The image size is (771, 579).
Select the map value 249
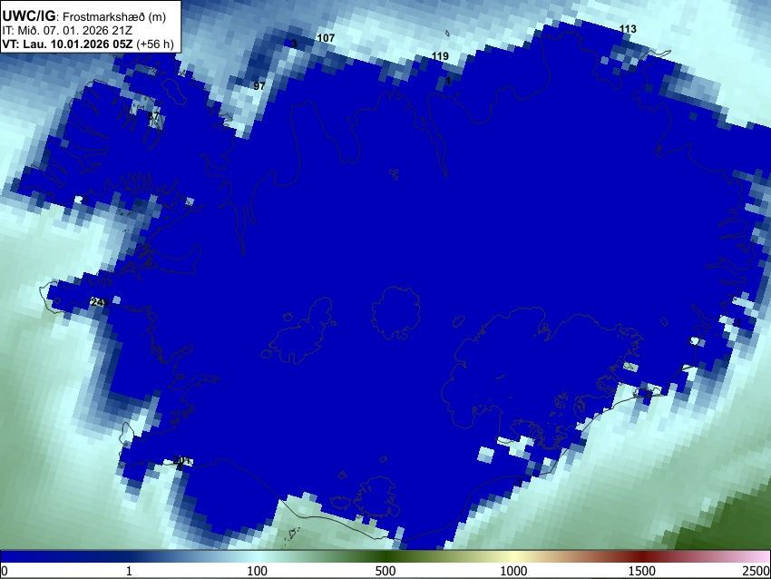[100, 302]
